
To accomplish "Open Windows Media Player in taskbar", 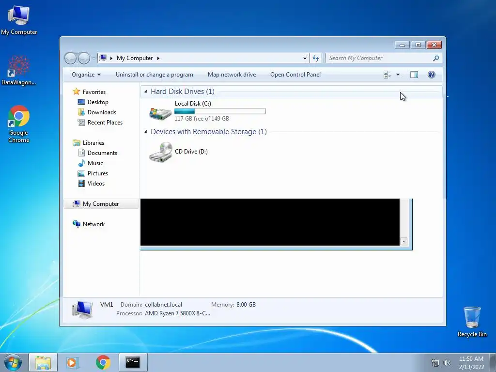I will point(73,362).
